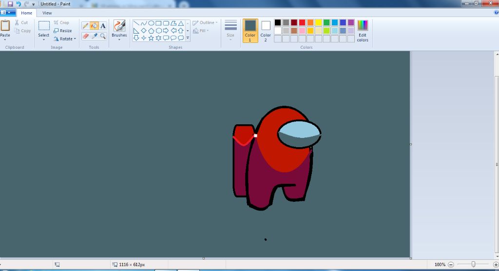Choose the Right triangle shape
The image size is (499, 271).
[x=136, y=31]
